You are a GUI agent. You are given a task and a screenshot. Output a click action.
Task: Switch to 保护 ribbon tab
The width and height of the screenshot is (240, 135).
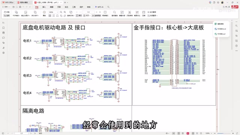81,7
